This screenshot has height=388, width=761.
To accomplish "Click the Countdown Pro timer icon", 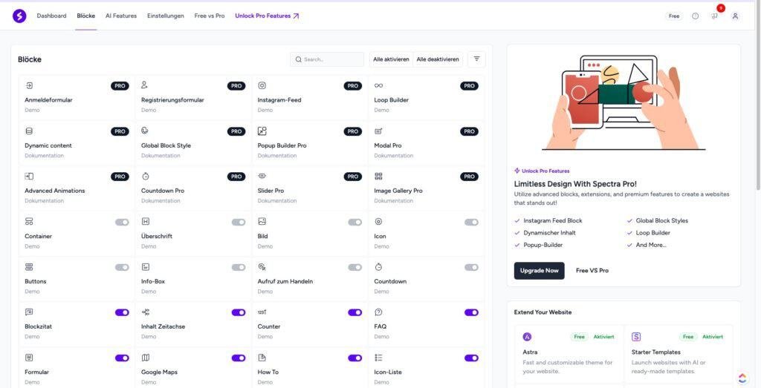I will 146,177.
